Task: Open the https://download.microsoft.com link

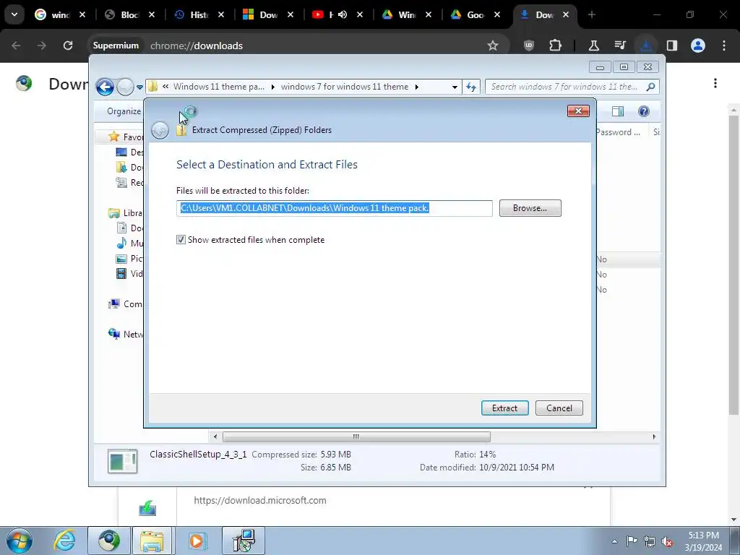Action: tap(260, 500)
